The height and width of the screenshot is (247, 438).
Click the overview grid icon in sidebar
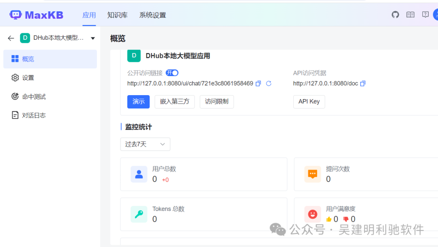[15, 59]
